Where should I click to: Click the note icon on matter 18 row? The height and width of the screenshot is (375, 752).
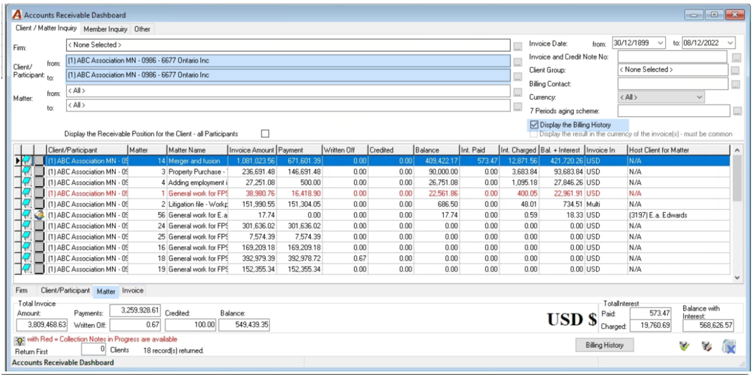point(27,258)
